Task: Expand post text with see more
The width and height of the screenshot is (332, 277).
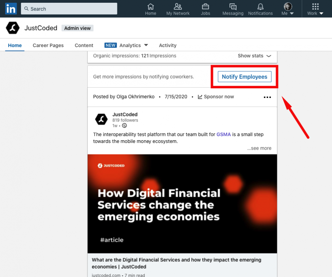Action: tap(259, 148)
